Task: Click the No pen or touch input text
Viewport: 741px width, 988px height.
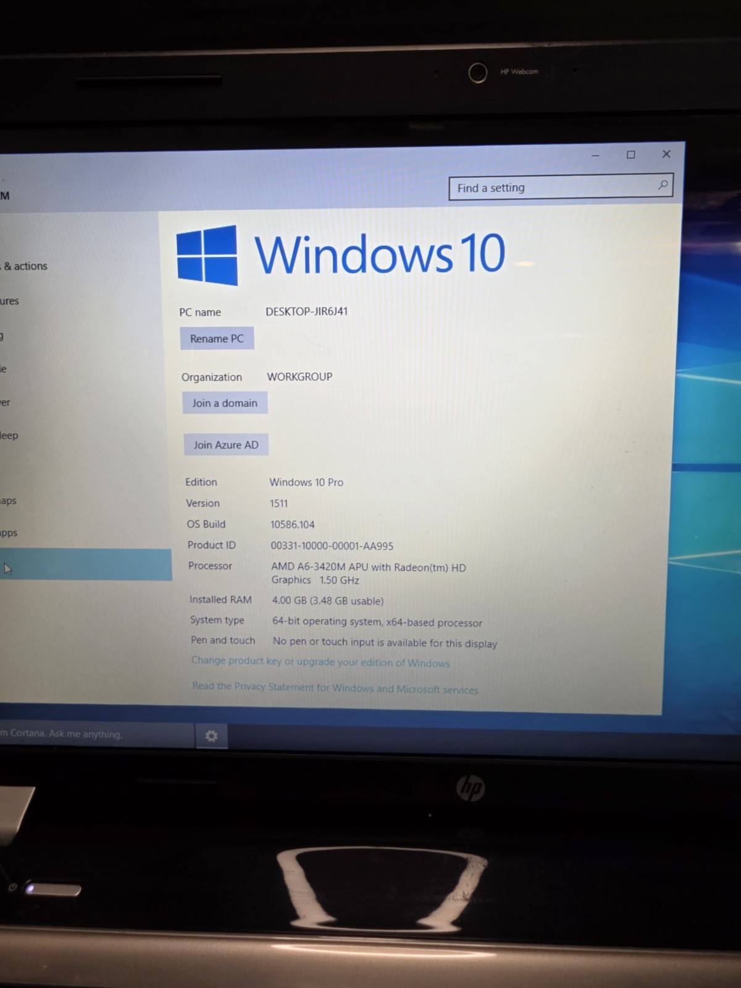Action: coord(385,643)
